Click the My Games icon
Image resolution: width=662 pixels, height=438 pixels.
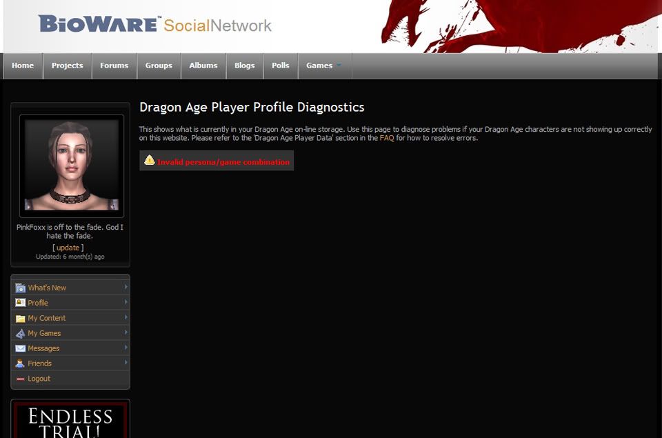[x=20, y=333]
